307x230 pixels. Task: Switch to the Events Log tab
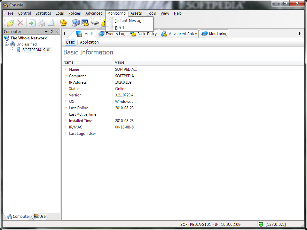[112, 34]
